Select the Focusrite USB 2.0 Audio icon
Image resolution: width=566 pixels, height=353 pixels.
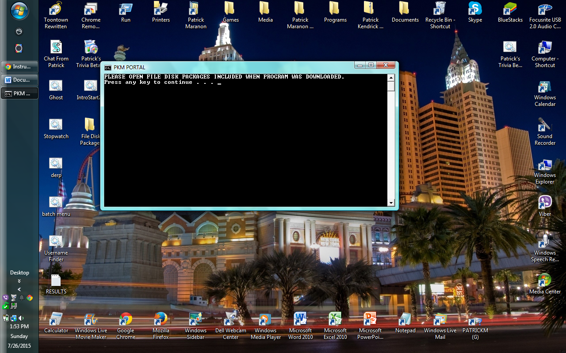pyautogui.click(x=545, y=15)
